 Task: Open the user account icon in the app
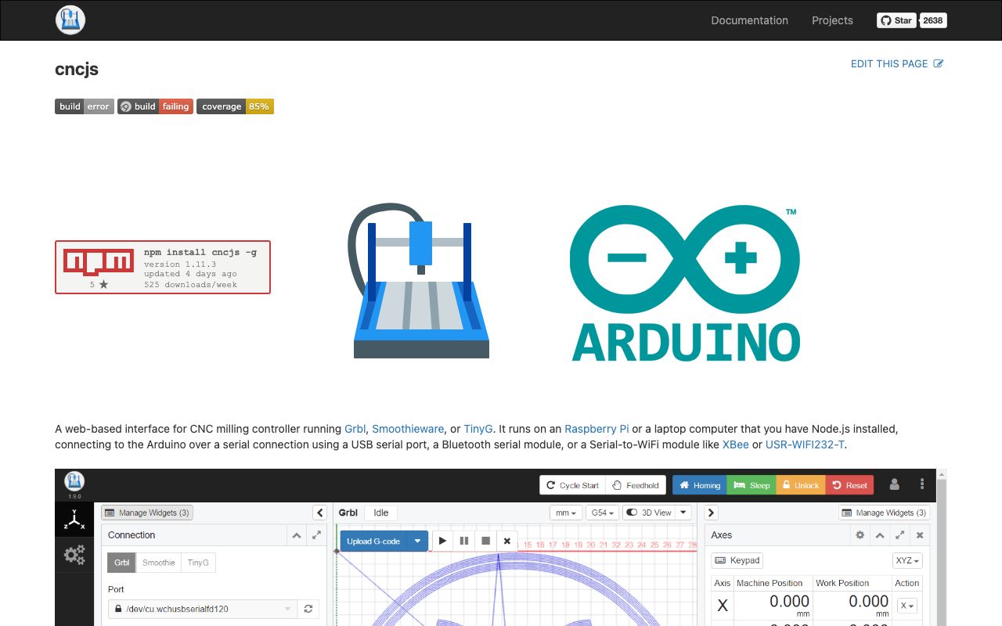tap(895, 484)
